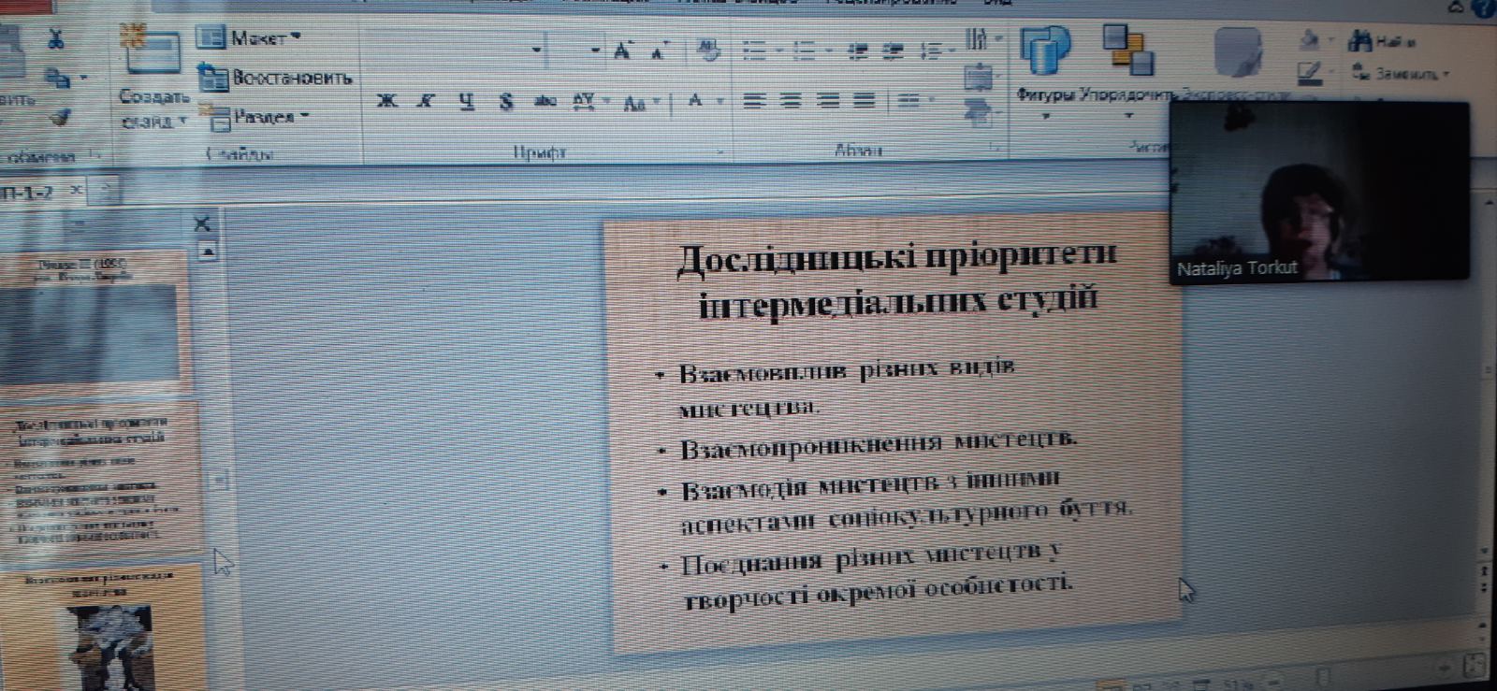Click the help question mark icon
The width and height of the screenshot is (1497, 691).
click(1485, 7)
